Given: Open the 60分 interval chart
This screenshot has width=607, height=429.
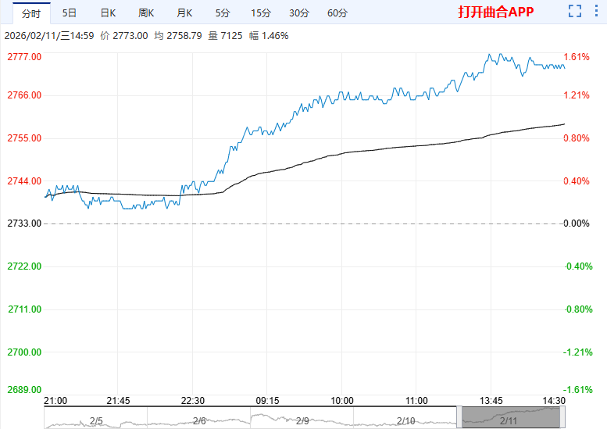Looking at the screenshot, I should click(x=337, y=13).
